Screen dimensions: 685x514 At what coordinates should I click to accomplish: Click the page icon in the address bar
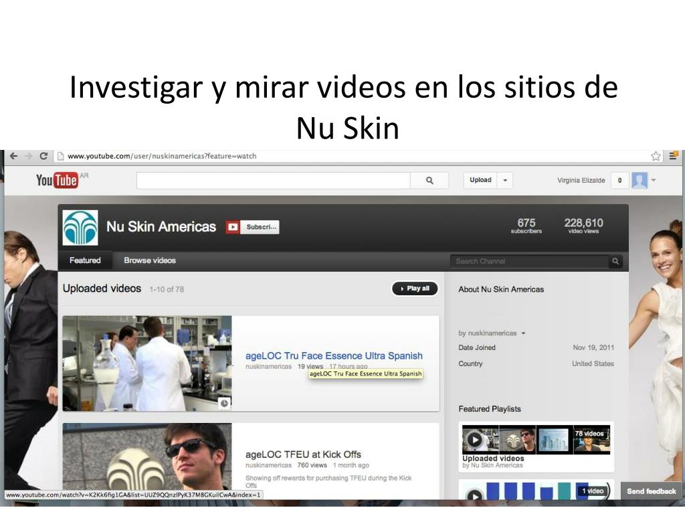pos(61,156)
